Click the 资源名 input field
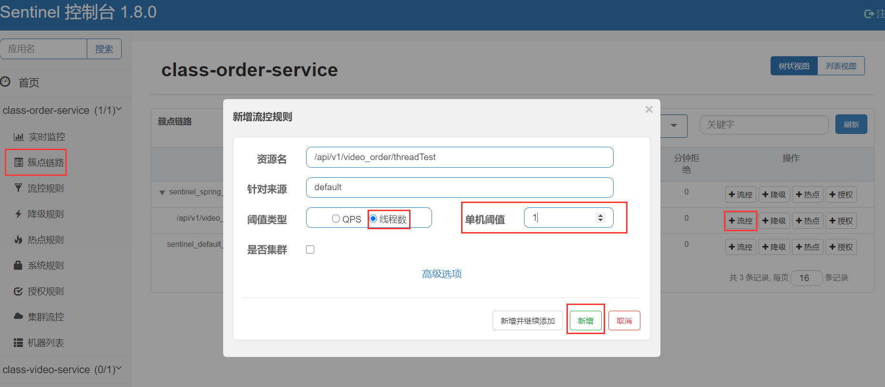The height and width of the screenshot is (387, 885). pyautogui.click(x=460, y=157)
